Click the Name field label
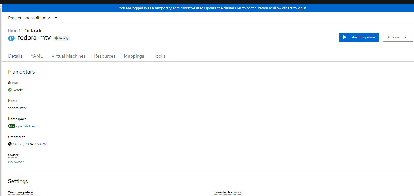Viewport: 414px width, 196px height. pyautogui.click(x=13, y=101)
